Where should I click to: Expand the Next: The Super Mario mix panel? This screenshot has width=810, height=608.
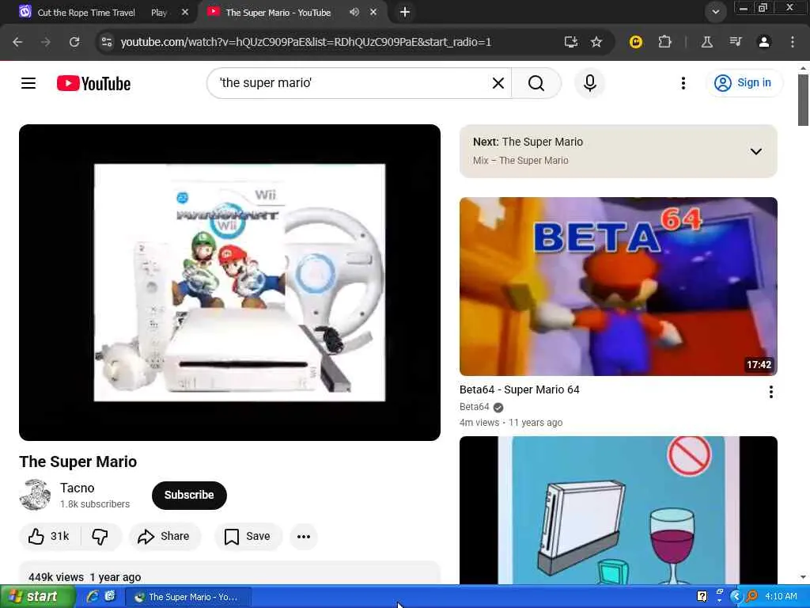click(x=755, y=151)
